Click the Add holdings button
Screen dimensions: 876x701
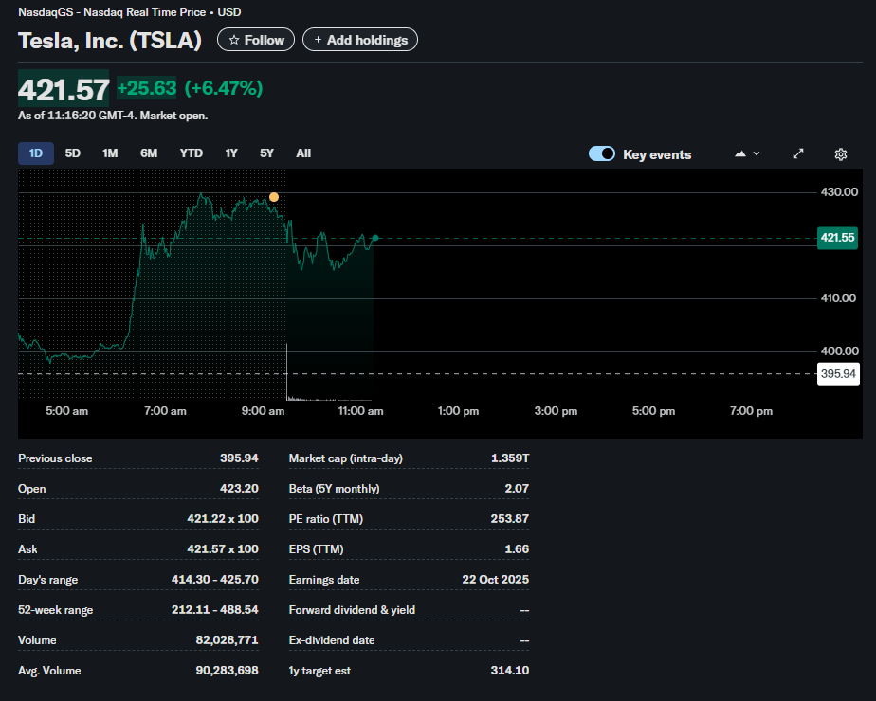pos(360,40)
